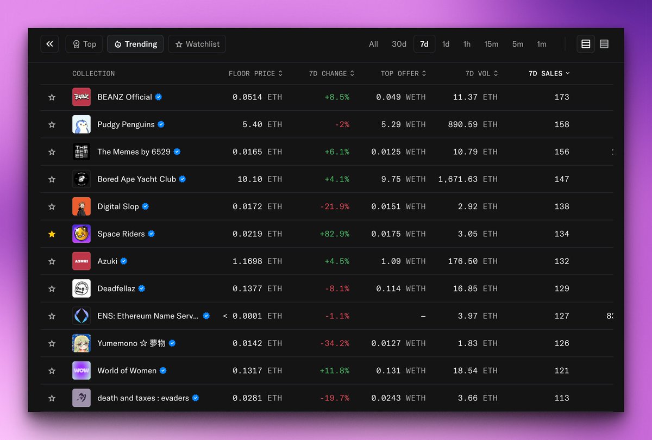This screenshot has width=652, height=440.
Task: Click verified badge next to Azuki
Action: pos(124,261)
